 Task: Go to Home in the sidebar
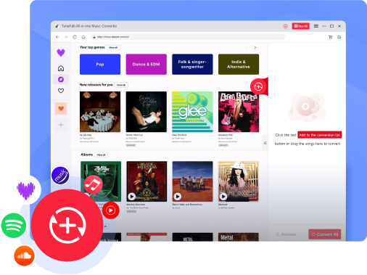click(61, 68)
